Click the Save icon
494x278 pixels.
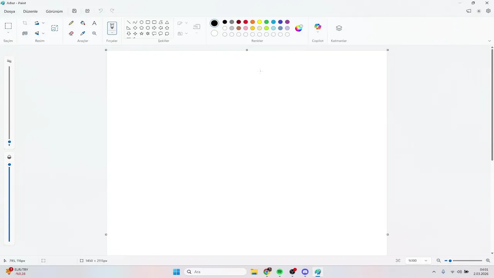[x=74, y=11]
